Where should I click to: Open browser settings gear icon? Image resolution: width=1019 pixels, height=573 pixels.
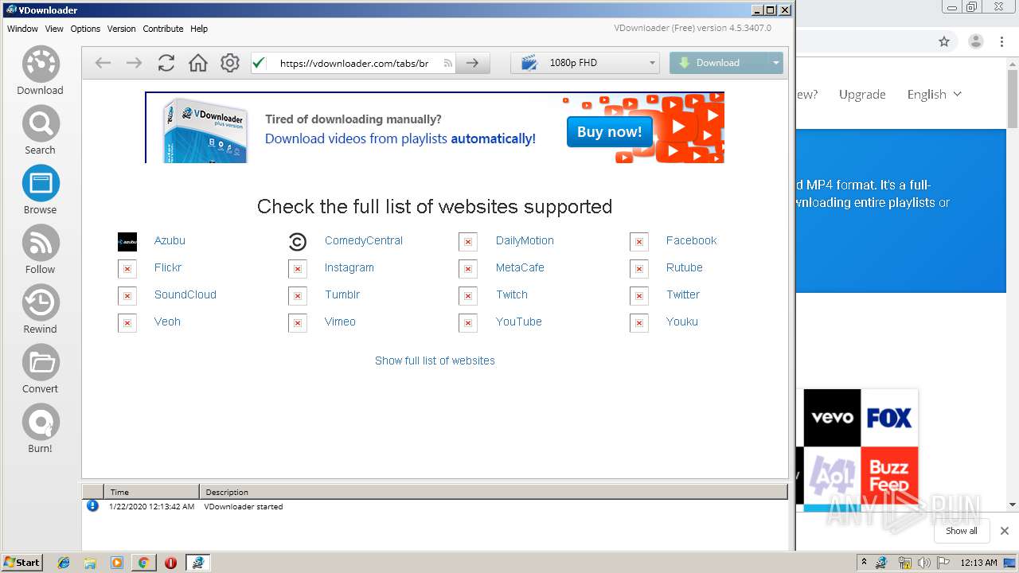[x=230, y=63]
